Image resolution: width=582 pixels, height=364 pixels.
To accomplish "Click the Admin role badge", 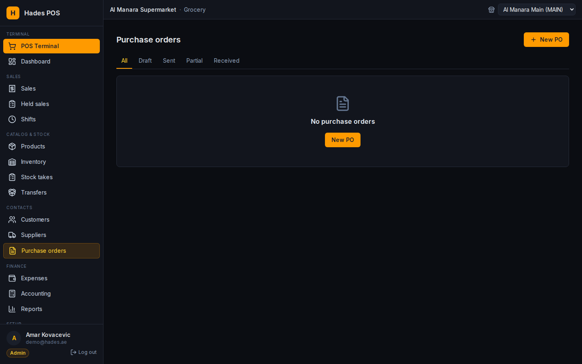I will tap(18, 353).
